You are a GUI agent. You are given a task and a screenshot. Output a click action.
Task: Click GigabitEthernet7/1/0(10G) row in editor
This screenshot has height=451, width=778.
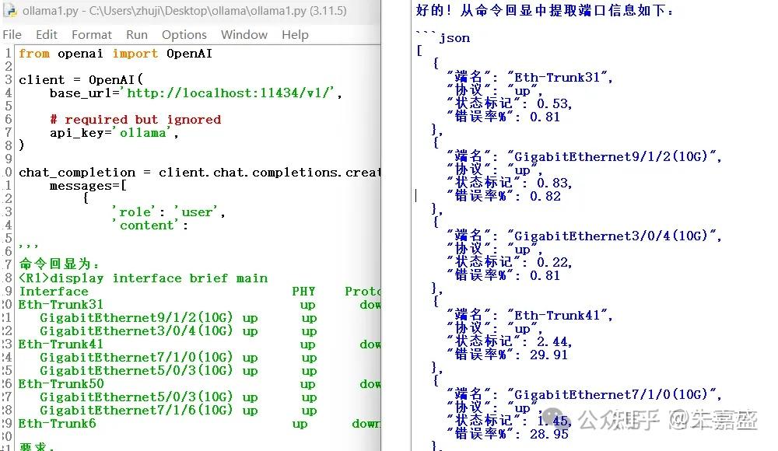tap(179, 358)
